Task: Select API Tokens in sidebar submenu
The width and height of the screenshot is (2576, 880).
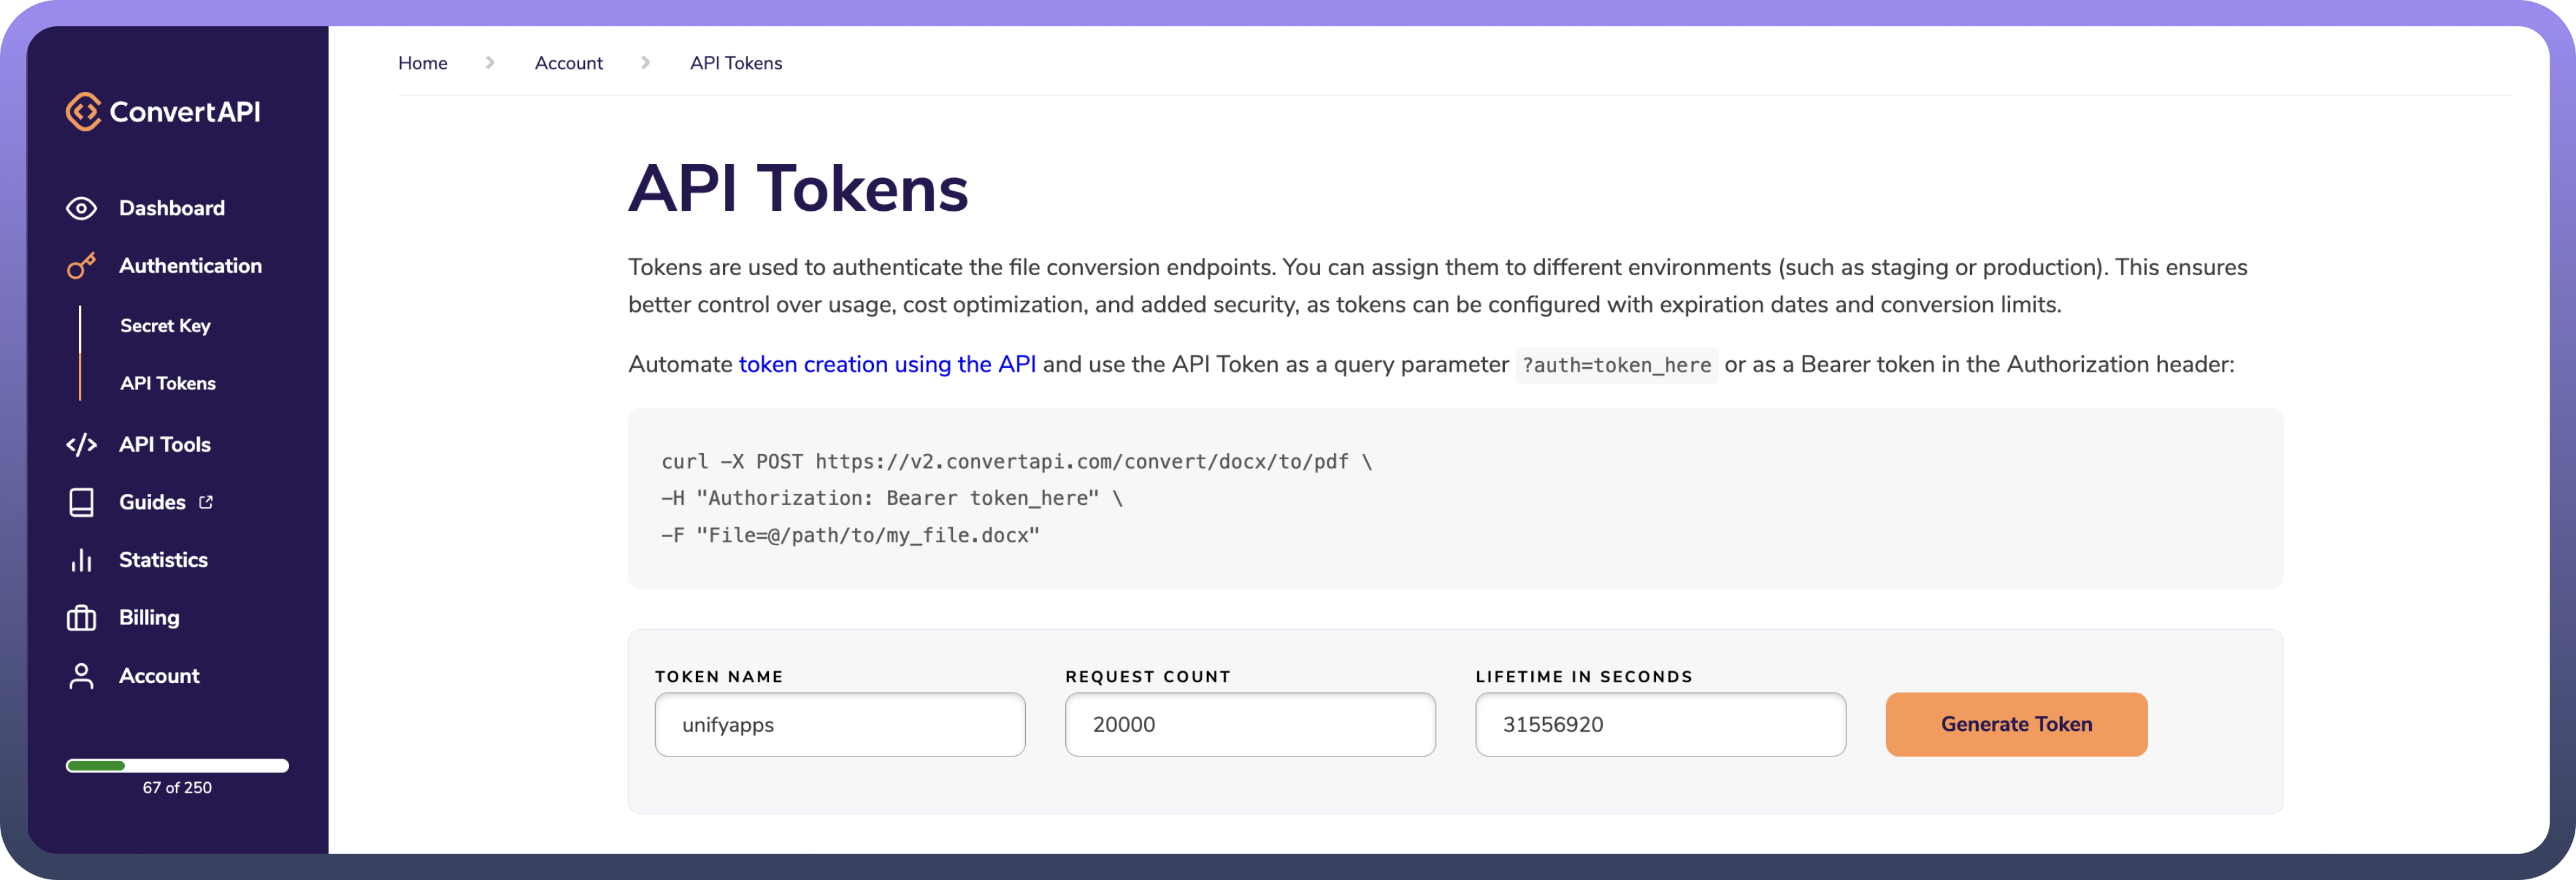Action: [168, 384]
